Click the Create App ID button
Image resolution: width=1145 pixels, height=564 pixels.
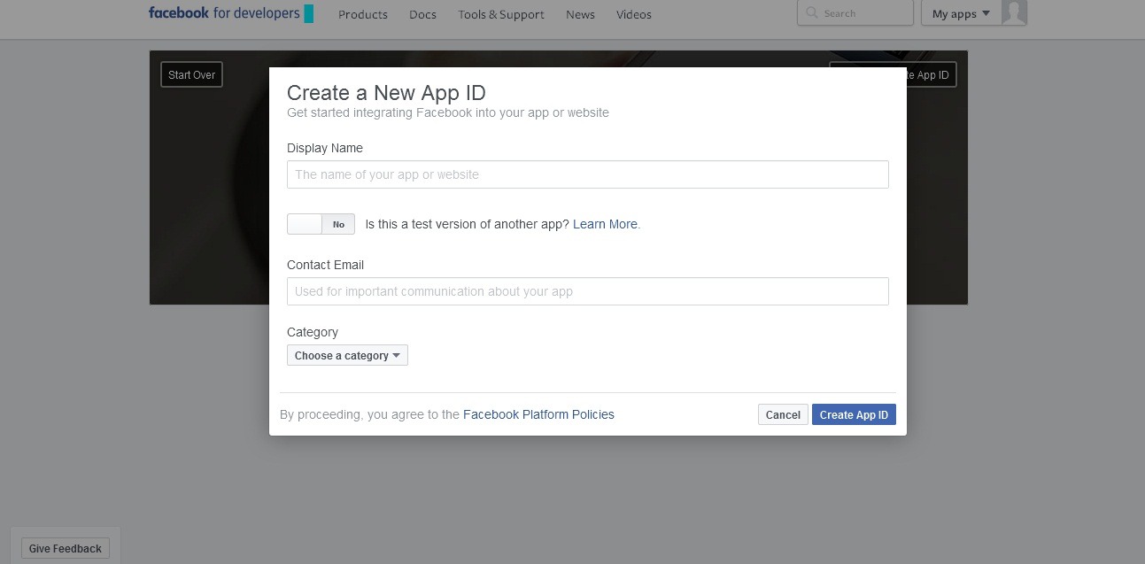(854, 414)
